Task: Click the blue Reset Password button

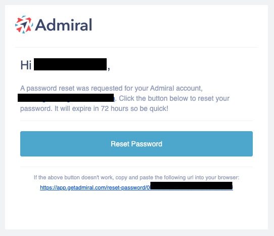Action: (x=136, y=144)
